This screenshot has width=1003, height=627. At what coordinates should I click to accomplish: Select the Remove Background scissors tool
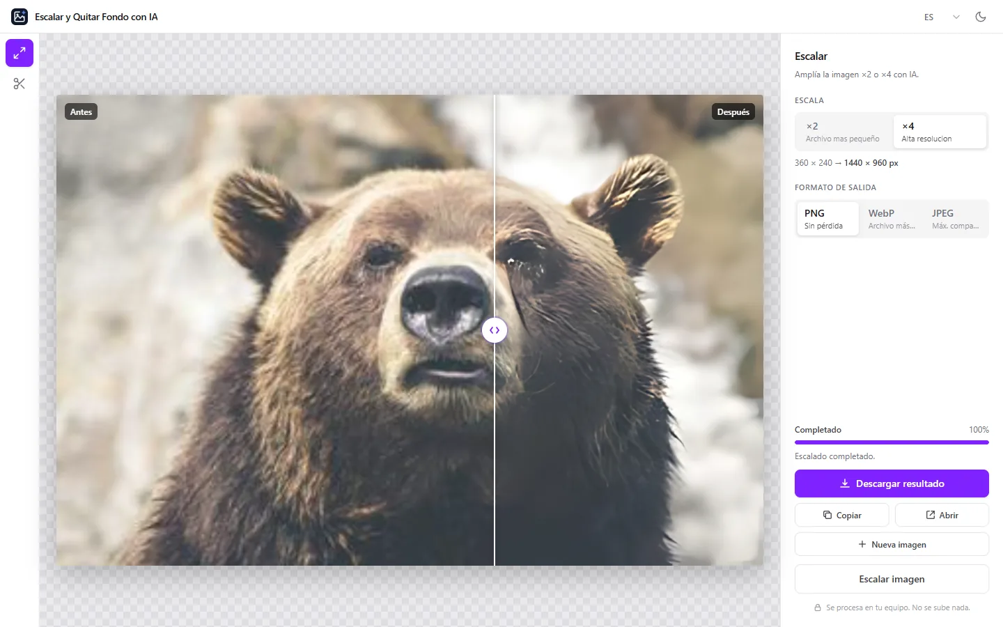coord(20,84)
